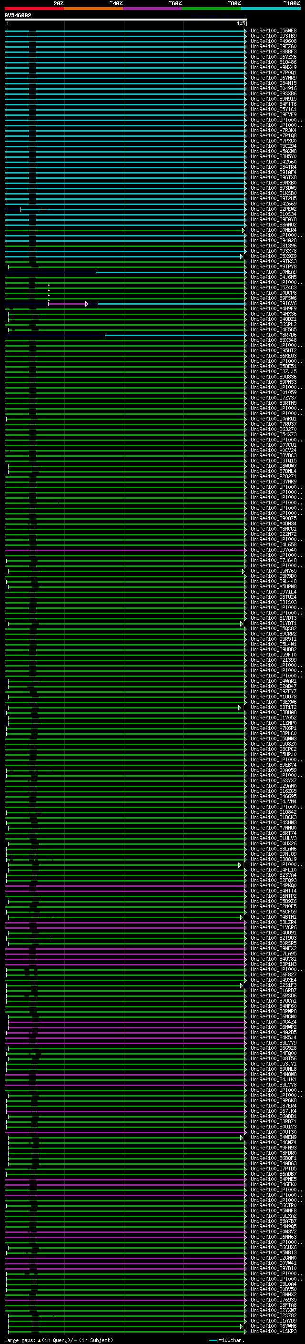The height and width of the screenshot is (1344, 305).
Task: Click the hit label UniRef100_B1Q486
Action: pyautogui.click(x=274, y=62)
